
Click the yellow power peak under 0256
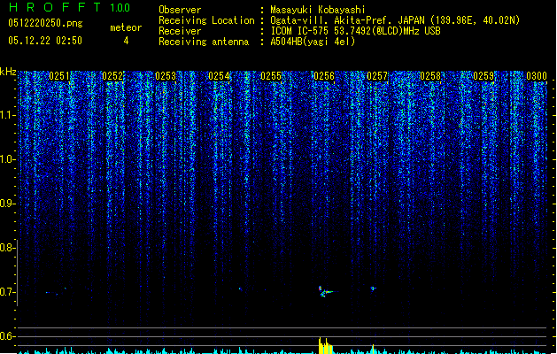coord(325,345)
